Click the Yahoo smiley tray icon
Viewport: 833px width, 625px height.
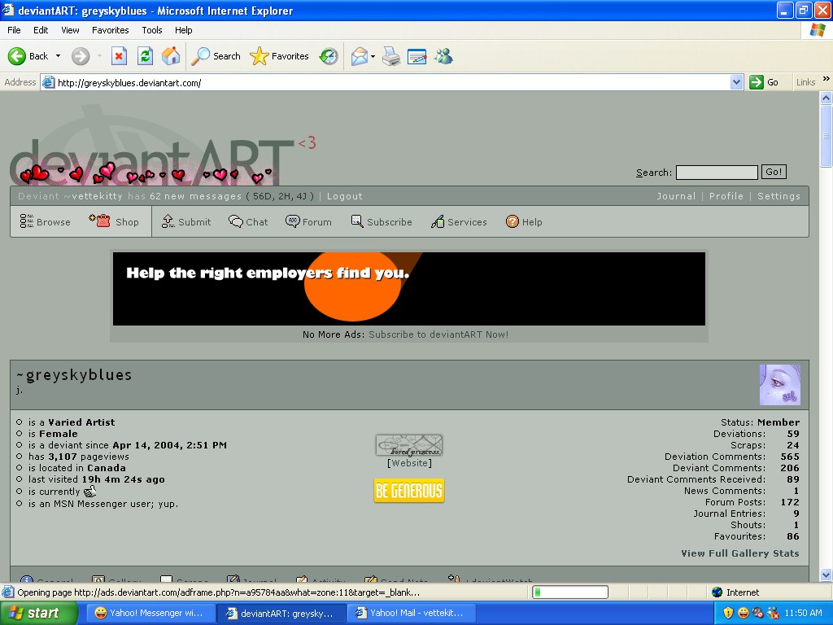click(744, 613)
